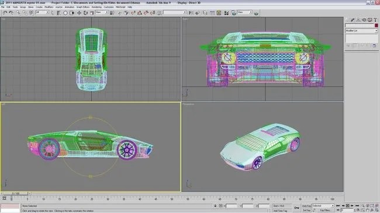380x213 pixels.
Task: Toggle the Selection Lock padlock icon
Action: (x=215, y=206)
